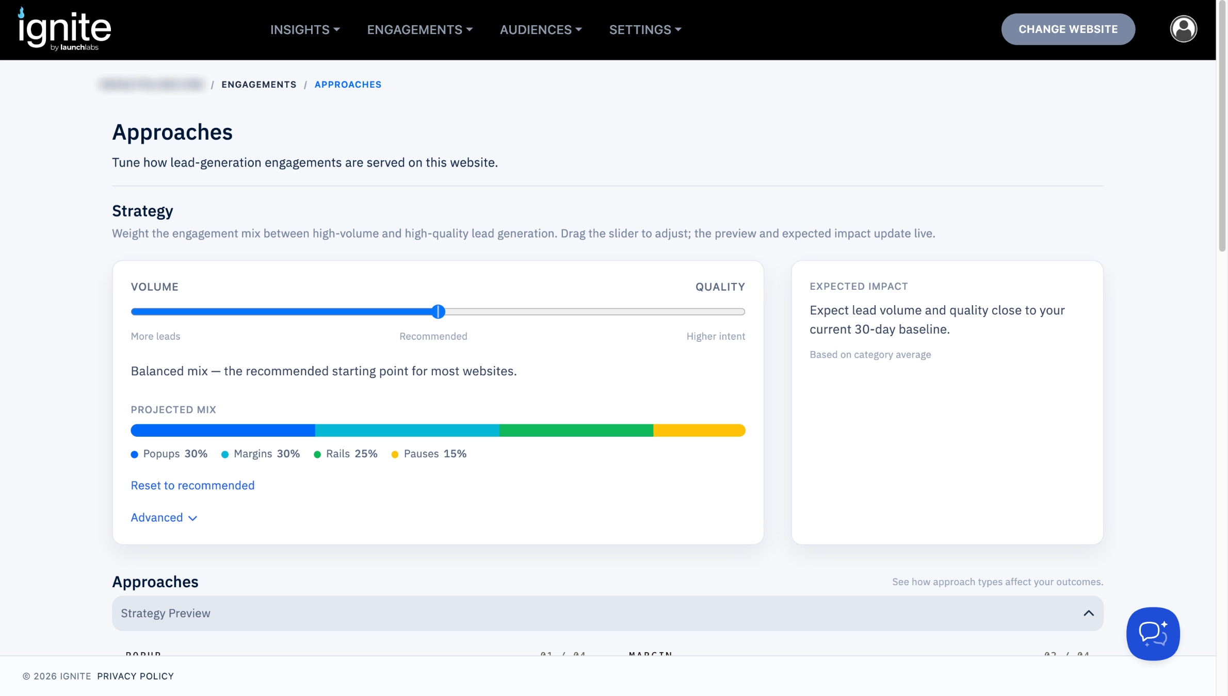Open the Settings menu

point(645,29)
